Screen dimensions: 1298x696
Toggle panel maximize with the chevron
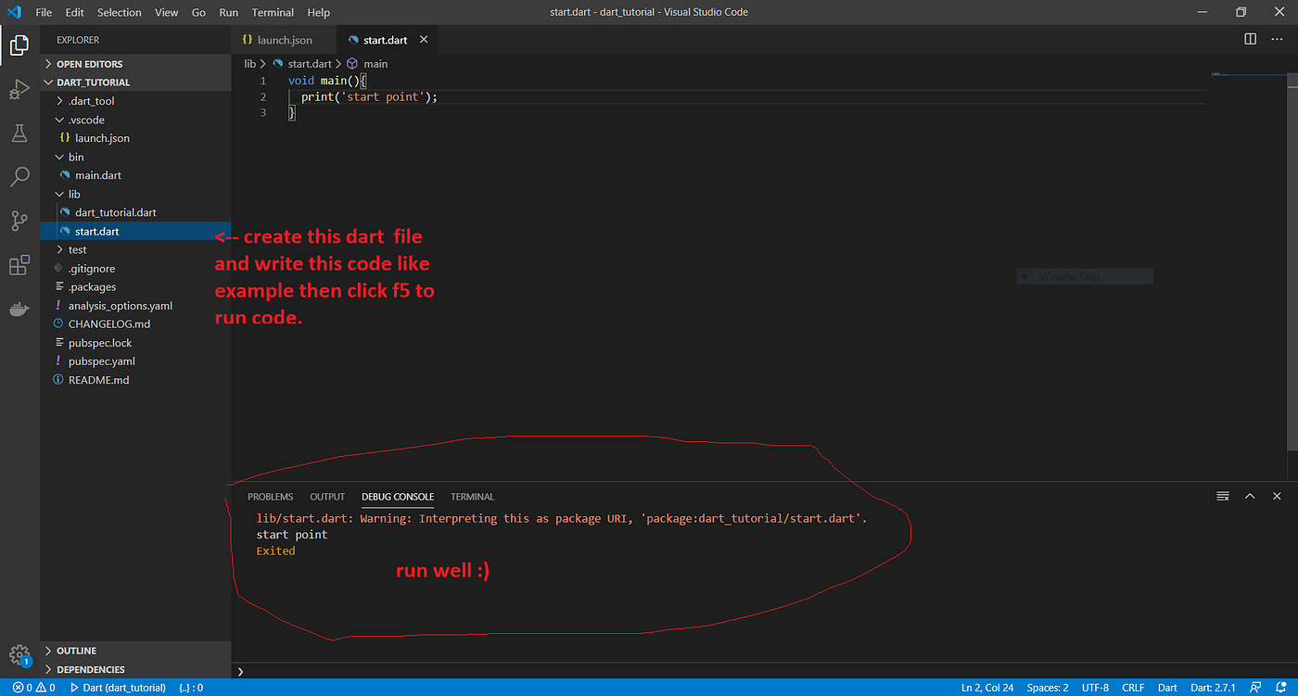[1250, 496]
